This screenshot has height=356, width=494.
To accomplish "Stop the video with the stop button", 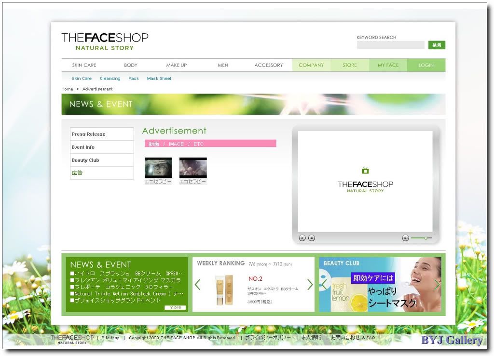I will click(x=311, y=238).
